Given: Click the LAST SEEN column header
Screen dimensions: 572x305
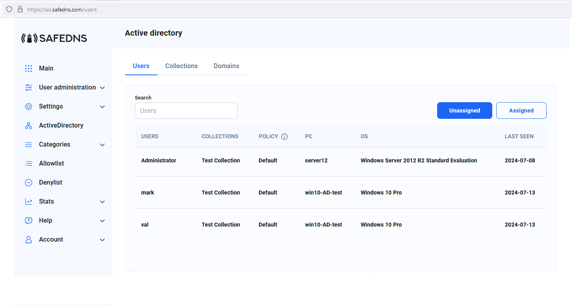Looking at the screenshot, I should [x=519, y=136].
